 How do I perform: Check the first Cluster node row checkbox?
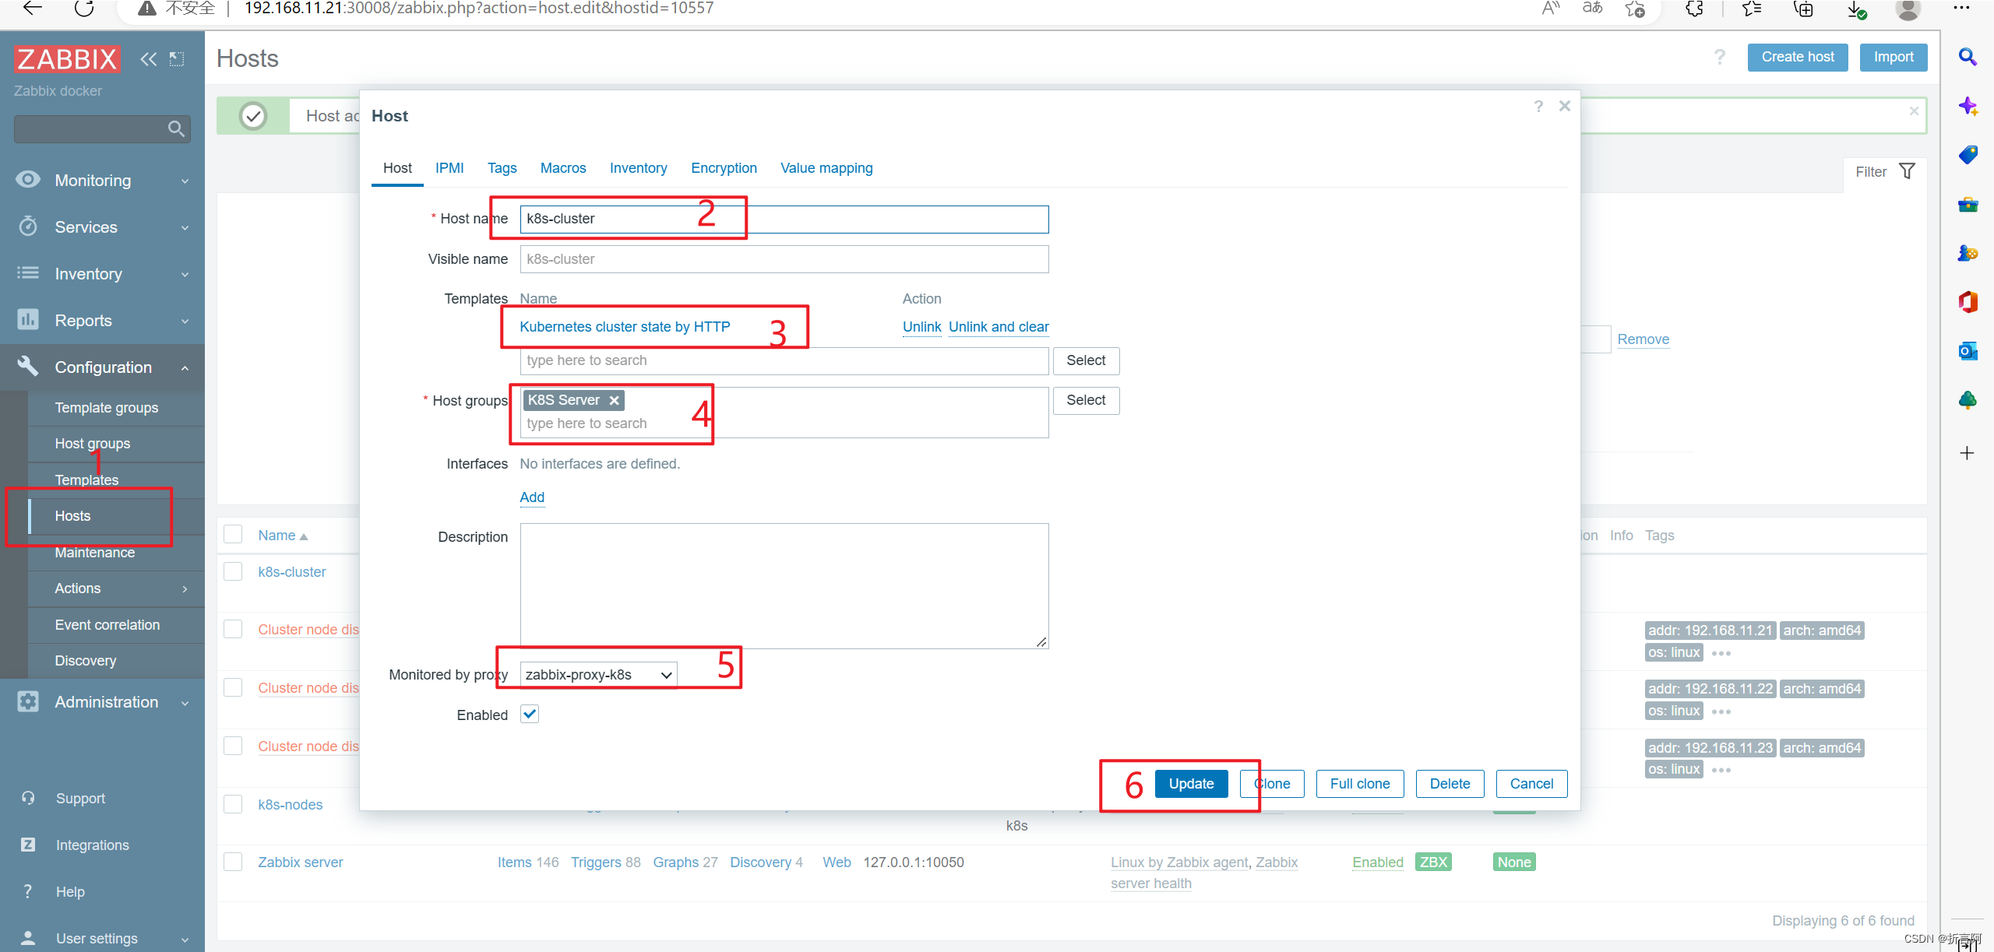[233, 629]
